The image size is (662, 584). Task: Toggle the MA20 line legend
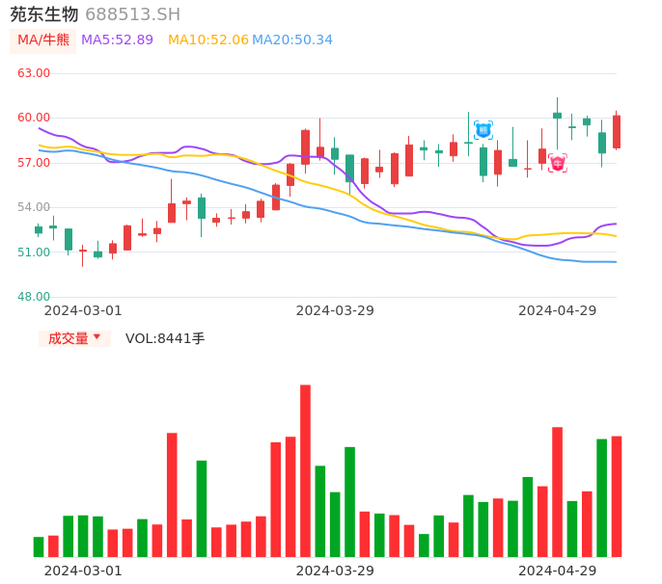(x=292, y=40)
